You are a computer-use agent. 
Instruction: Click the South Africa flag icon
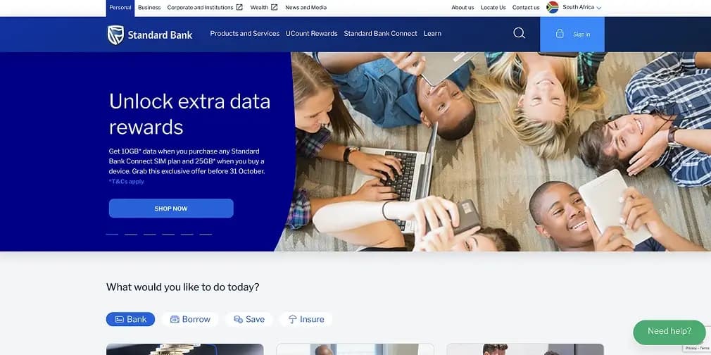coord(553,7)
